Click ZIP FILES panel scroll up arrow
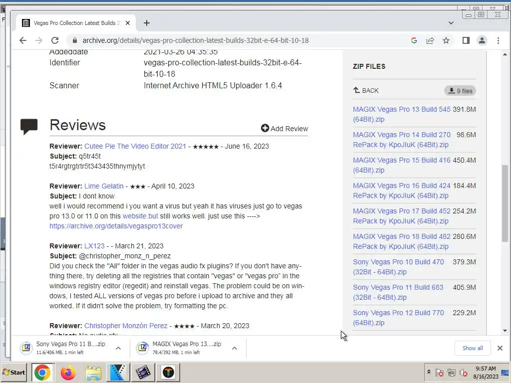 tap(505, 54)
